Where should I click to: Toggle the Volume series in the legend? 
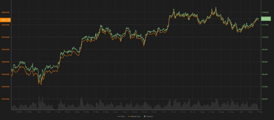pos(148,116)
